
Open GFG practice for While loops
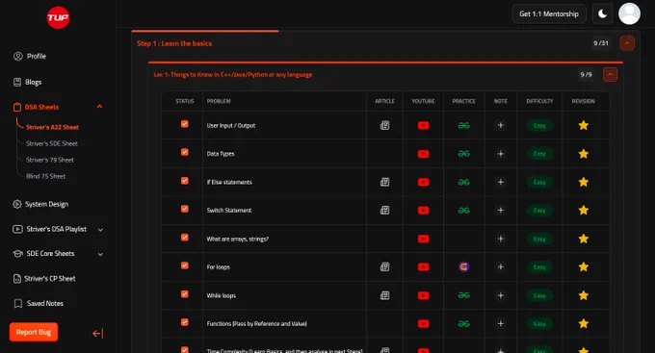(x=463, y=295)
